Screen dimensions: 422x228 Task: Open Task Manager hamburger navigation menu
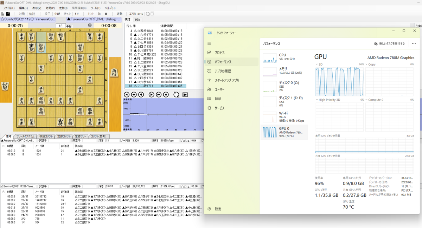tap(209, 43)
